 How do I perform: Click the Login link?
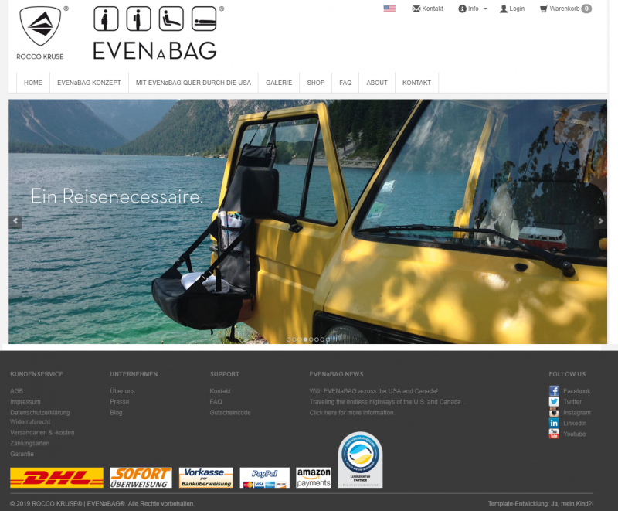(512, 9)
